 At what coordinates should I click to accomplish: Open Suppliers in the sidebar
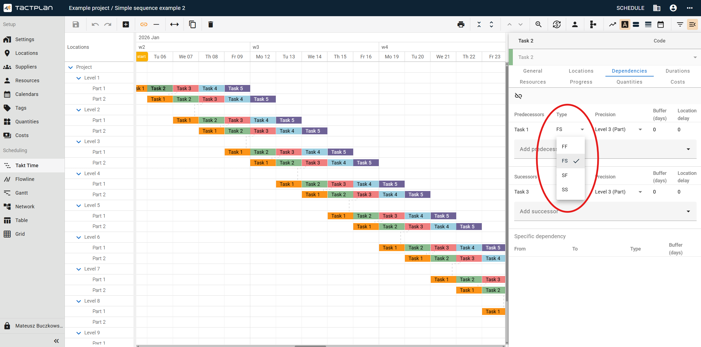point(32,67)
